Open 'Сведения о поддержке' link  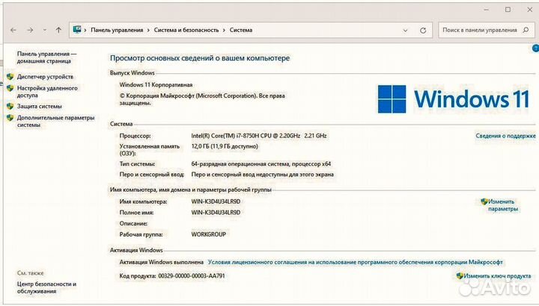tap(505, 136)
